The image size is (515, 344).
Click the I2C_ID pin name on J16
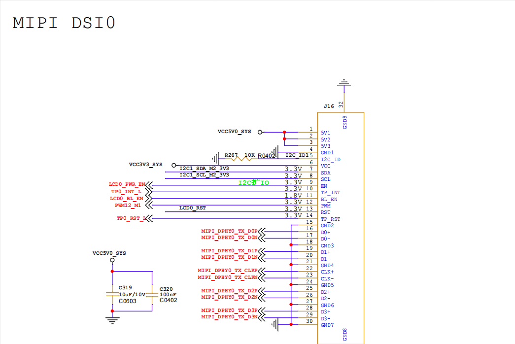pos(330,159)
